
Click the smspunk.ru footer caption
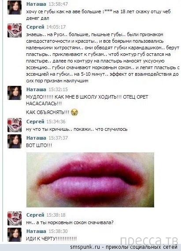point(124,247)
